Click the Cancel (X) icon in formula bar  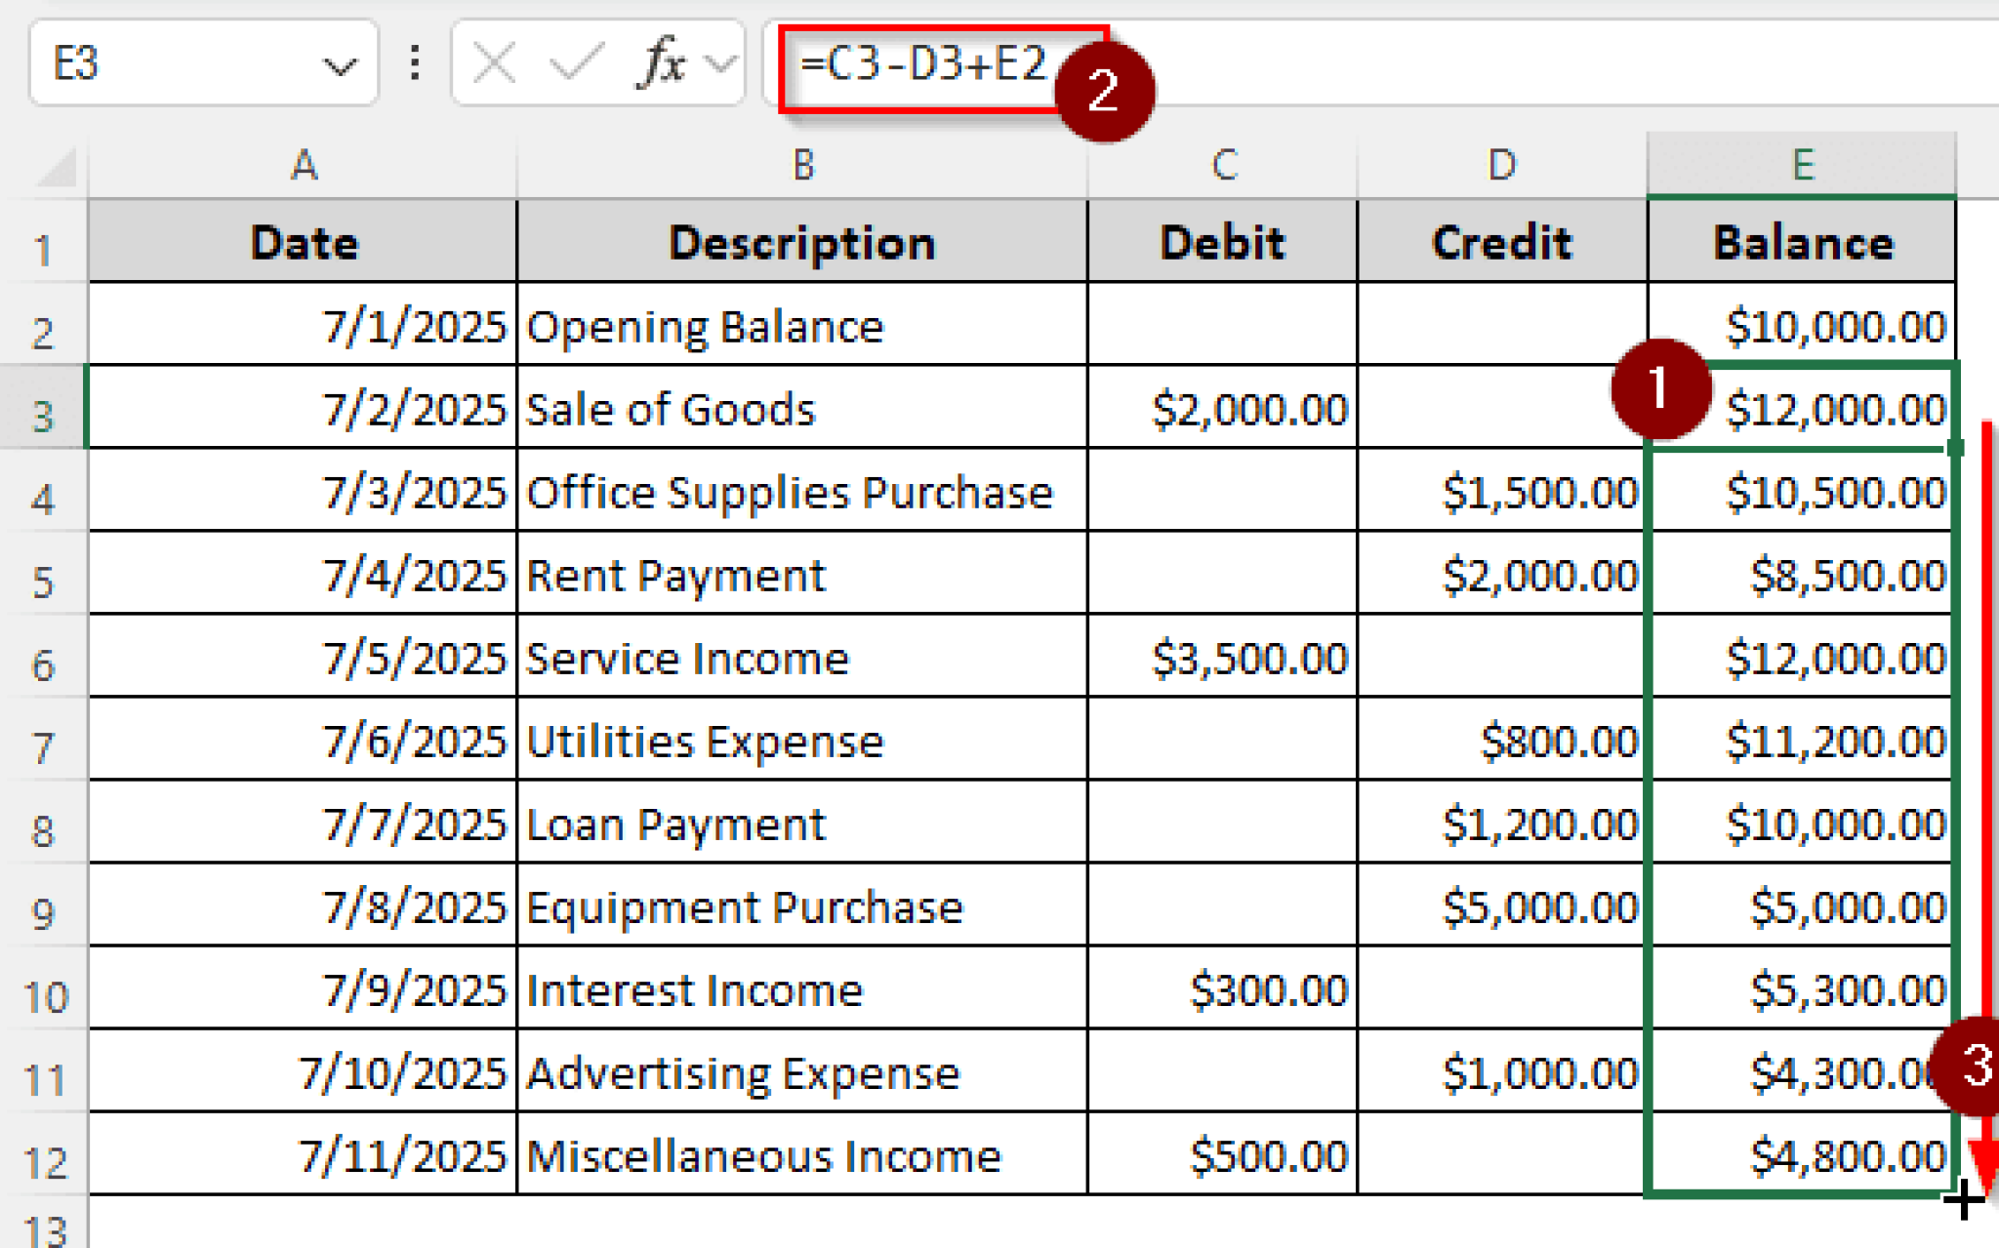(493, 61)
